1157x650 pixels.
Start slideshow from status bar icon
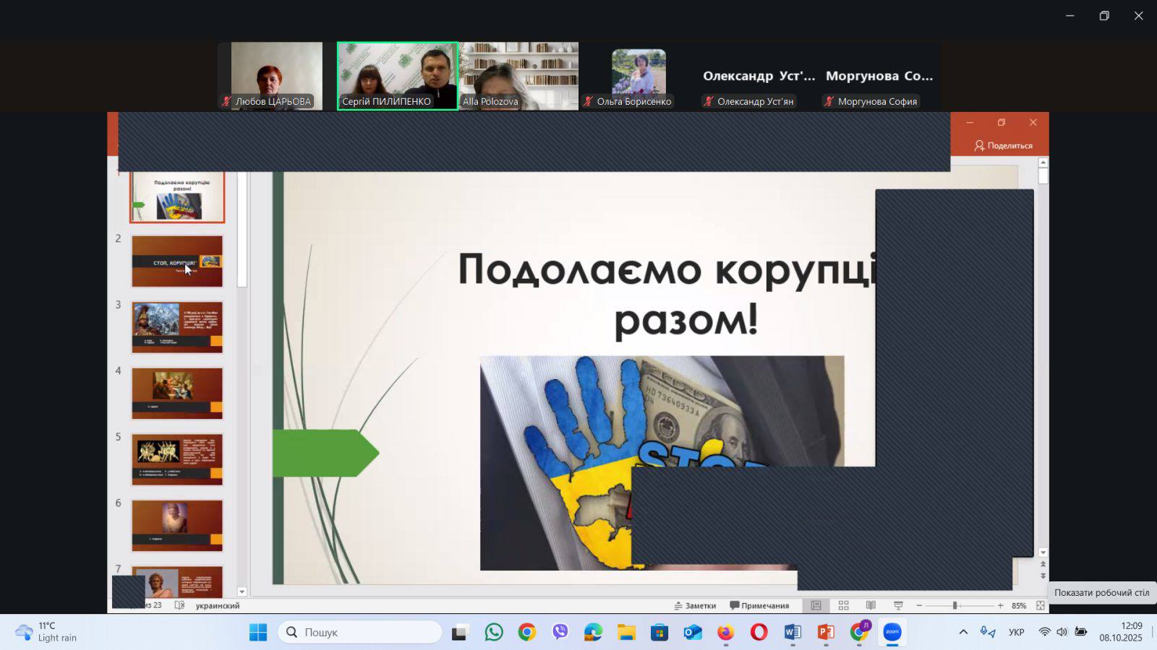898,605
